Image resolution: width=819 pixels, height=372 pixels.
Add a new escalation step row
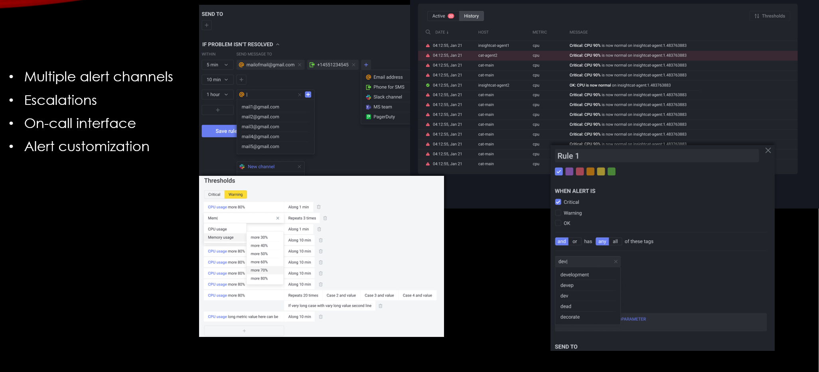(x=218, y=110)
